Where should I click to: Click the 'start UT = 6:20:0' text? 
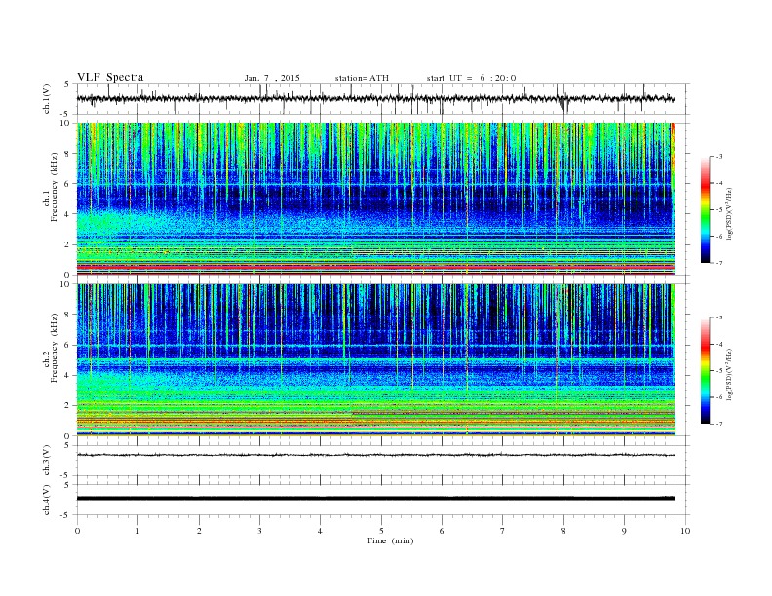(x=471, y=78)
